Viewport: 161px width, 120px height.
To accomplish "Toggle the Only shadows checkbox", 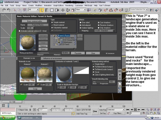I will pyautogui.click(x=98, y=28).
